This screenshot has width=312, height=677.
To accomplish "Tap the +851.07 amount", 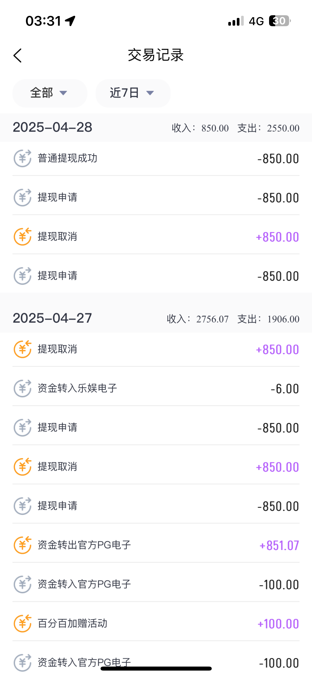I will tap(279, 545).
